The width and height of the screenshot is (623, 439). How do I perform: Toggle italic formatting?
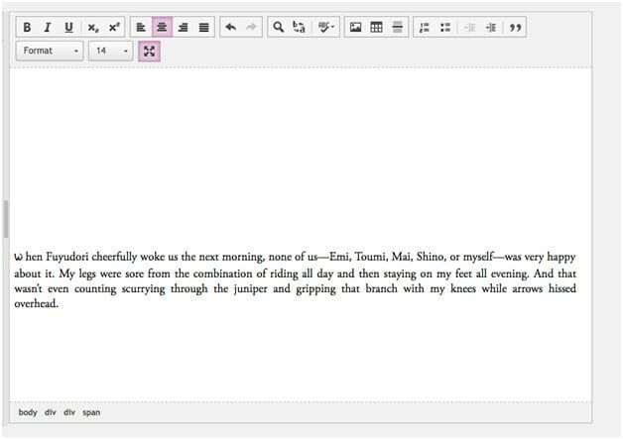click(47, 28)
